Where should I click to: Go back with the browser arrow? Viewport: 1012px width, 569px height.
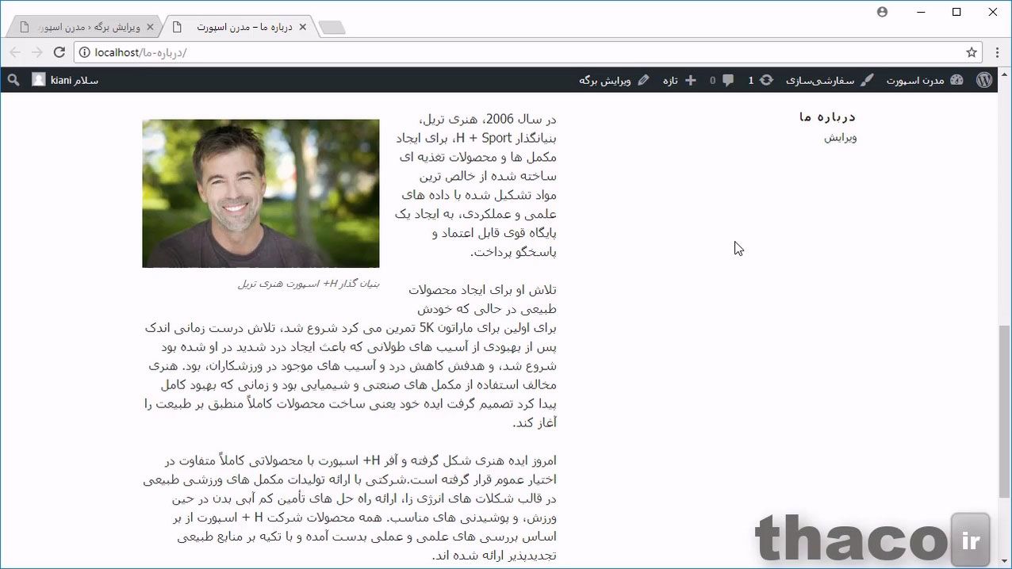pos(15,52)
